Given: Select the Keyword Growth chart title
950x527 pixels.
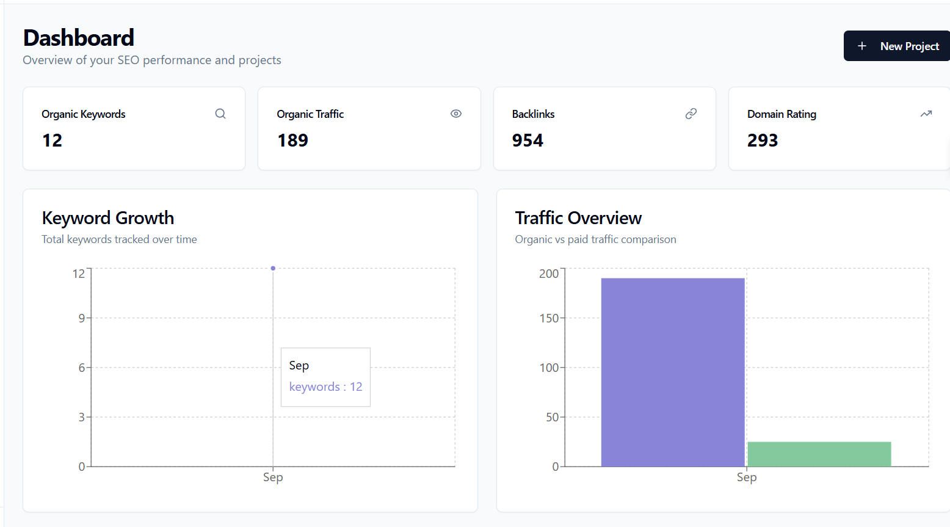Looking at the screenshot, I should click(x=107, y=218).
